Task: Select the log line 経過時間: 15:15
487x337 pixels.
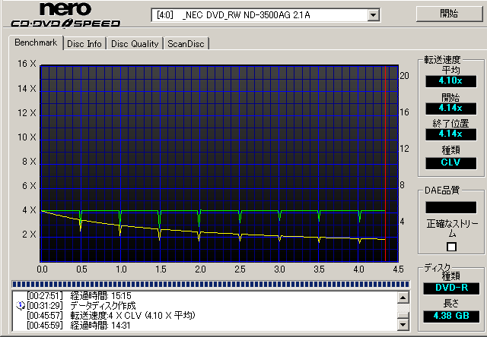Action: coord(101,296)
